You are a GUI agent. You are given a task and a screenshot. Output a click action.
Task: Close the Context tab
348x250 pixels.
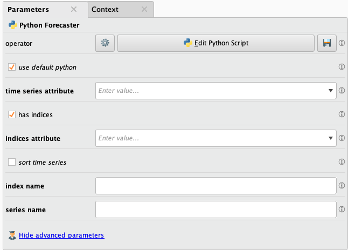click(x=144, y=10)
